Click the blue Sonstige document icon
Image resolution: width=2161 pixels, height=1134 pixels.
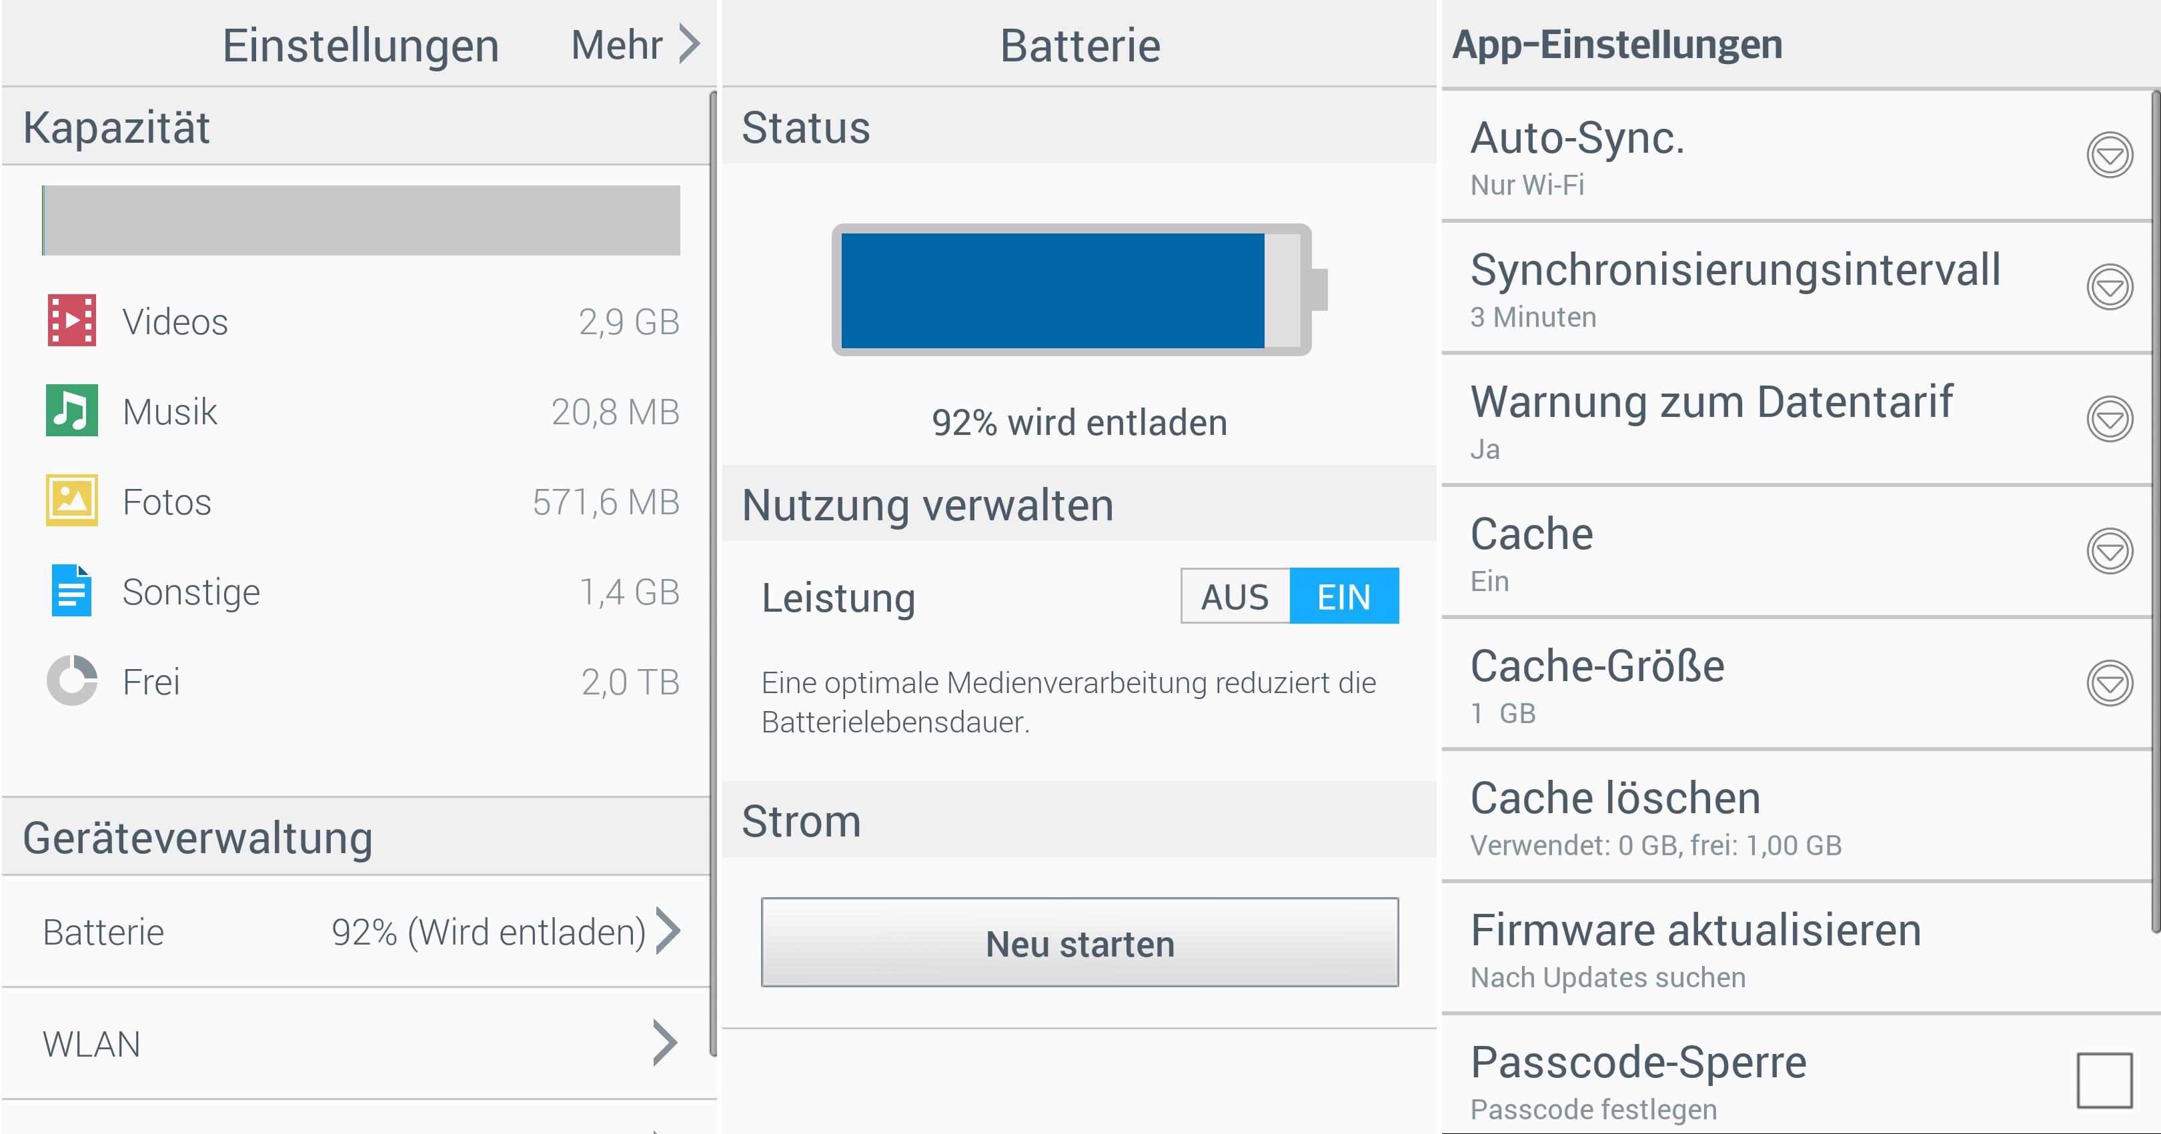[72, 590]
